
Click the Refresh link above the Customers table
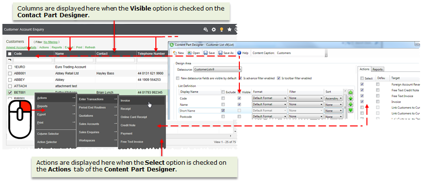90,47
